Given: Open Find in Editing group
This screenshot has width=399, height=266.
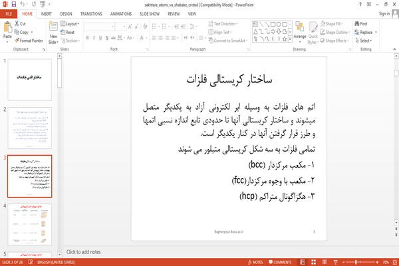Looking at the screenshot, I should coord(361,24).
